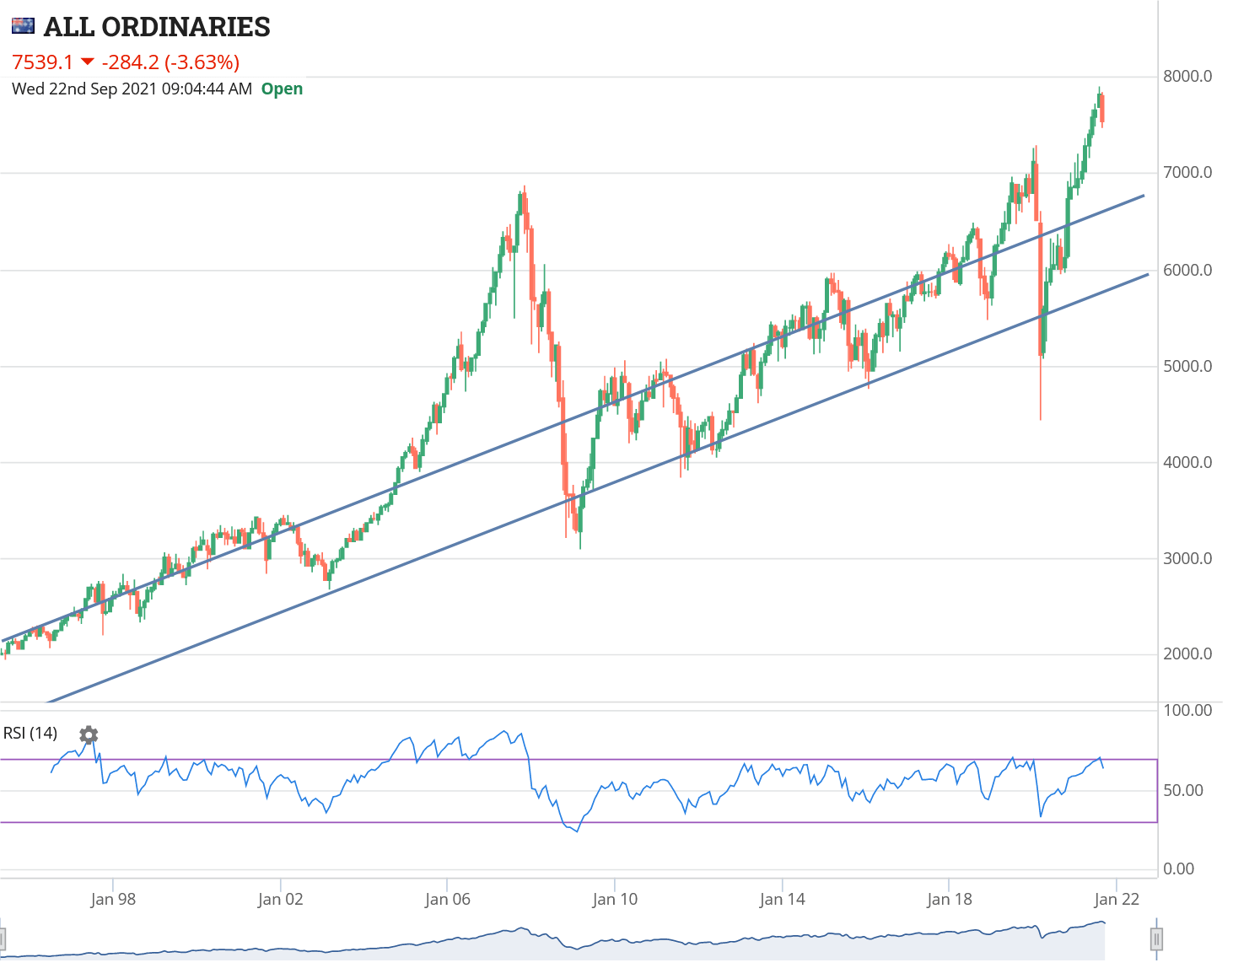
Task: Click the Jan 06 date axis label
Action: pos(448,900)
